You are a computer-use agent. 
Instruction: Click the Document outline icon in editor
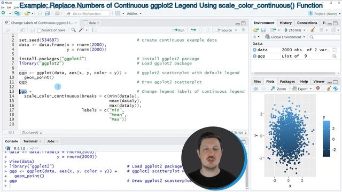[243, 30]
